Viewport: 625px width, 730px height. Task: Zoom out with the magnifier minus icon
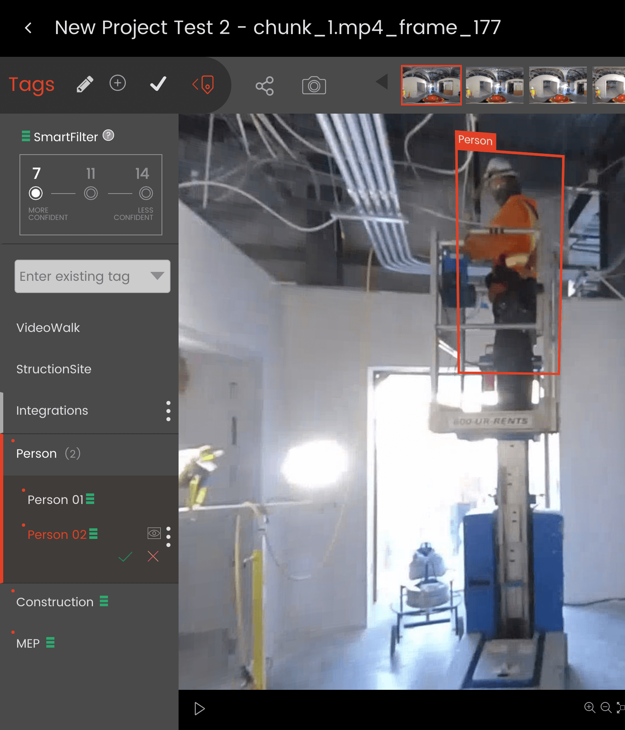pyautogui.click(x=606, y=708)
